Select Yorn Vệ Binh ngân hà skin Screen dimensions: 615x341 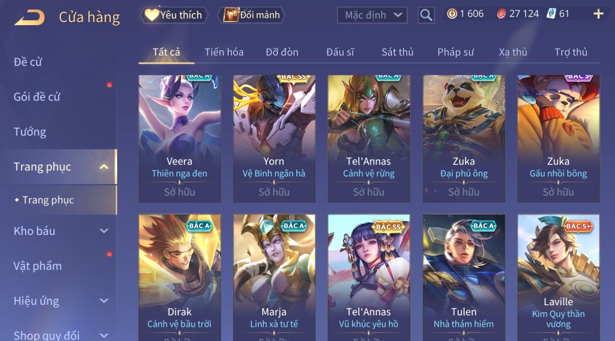tap(274, 139)
